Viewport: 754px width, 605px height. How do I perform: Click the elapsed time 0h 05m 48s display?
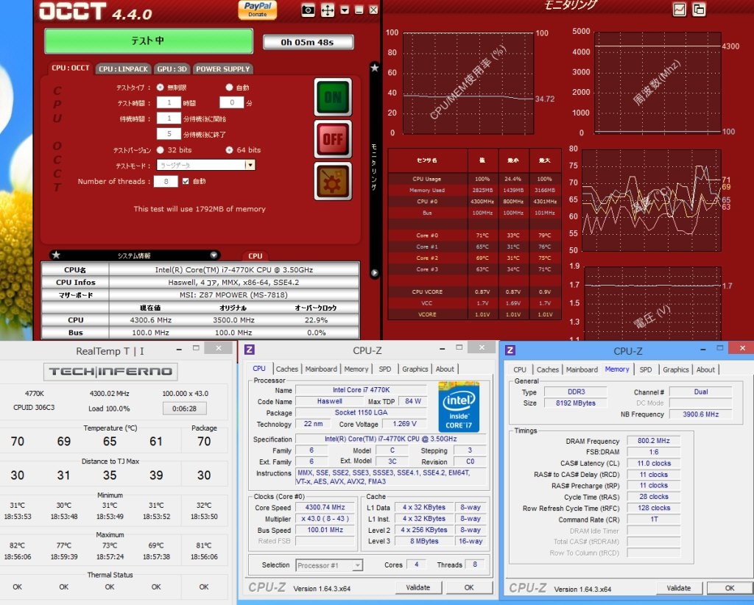click(308, 42)
